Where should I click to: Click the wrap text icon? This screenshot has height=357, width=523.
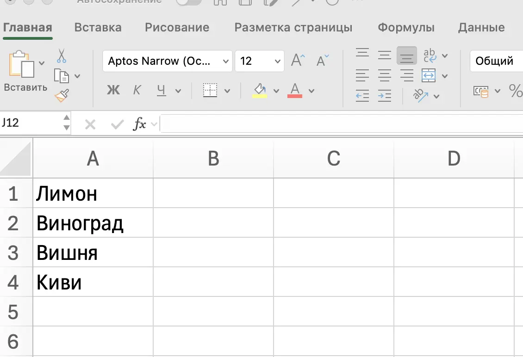430,55
